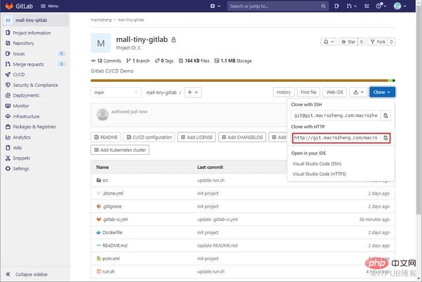
Task: Click the README button
Action: 105,137
